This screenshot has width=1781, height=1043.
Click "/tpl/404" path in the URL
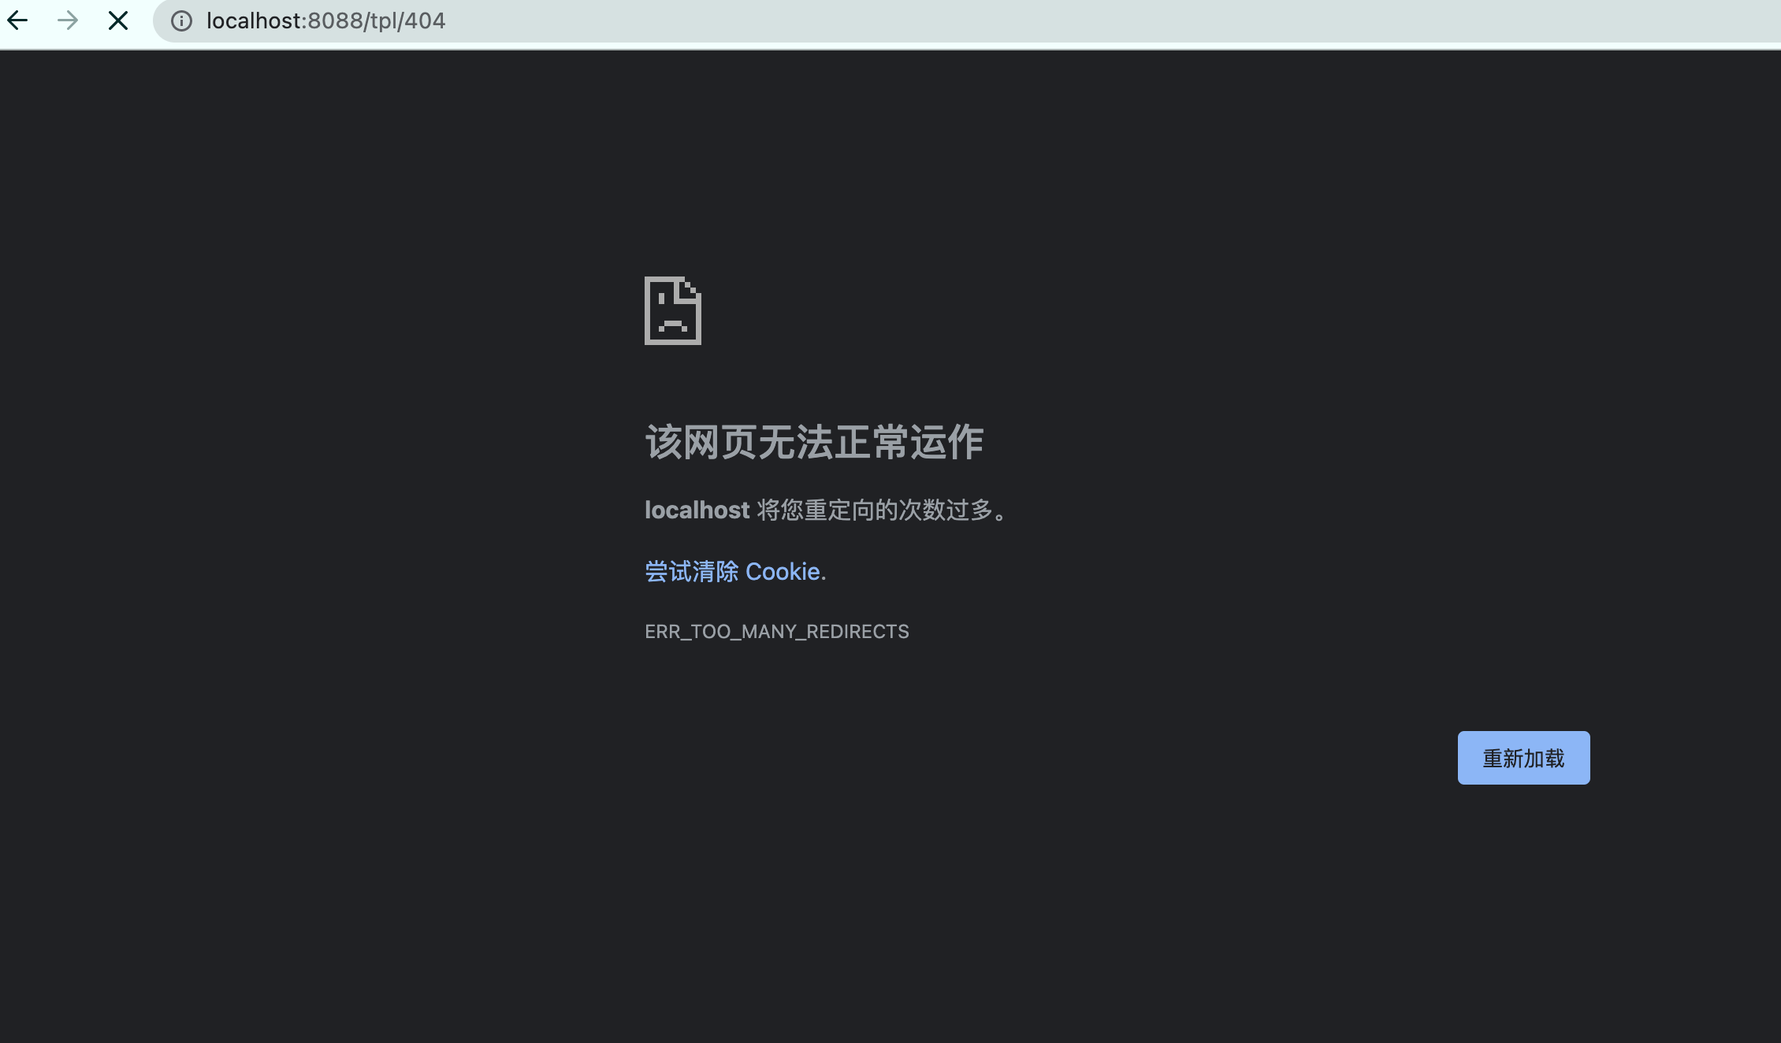click(405, 20)
